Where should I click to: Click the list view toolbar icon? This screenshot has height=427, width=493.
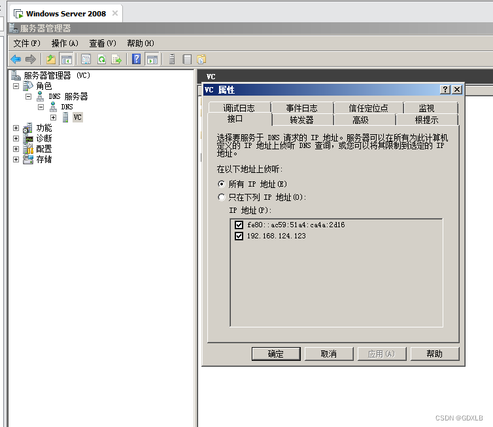187,59
